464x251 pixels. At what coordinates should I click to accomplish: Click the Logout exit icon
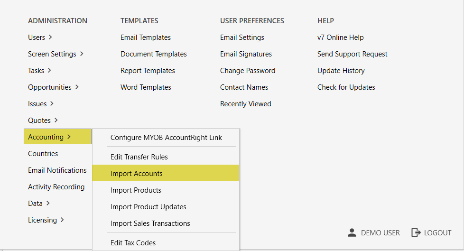click(416, 232)
